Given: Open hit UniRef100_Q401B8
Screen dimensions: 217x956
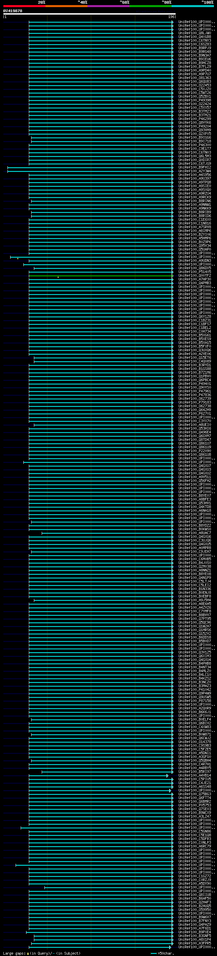Looking at the screenshot, I should pos(194,37).
